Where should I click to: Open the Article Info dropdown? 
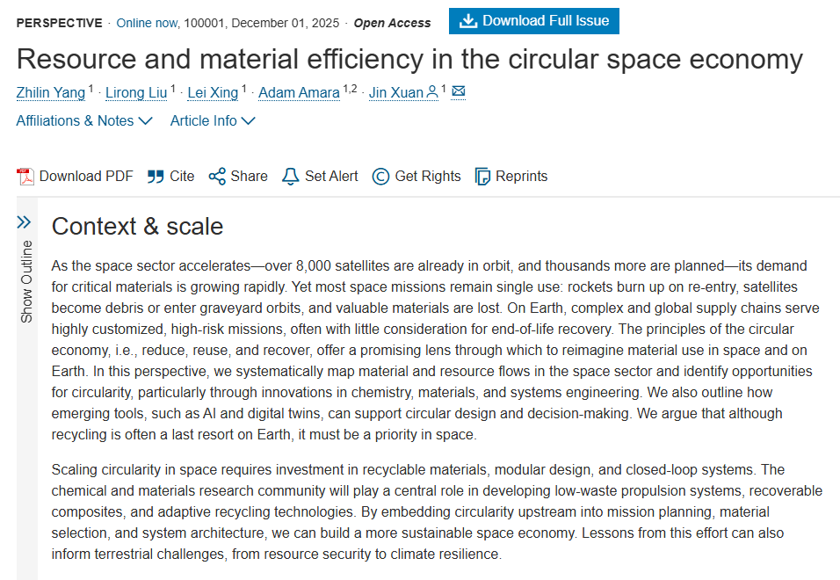tap(213, 121)
